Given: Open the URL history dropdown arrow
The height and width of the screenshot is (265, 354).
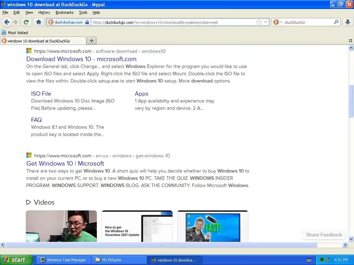Looking at the screenshot, I should [266, 22].
